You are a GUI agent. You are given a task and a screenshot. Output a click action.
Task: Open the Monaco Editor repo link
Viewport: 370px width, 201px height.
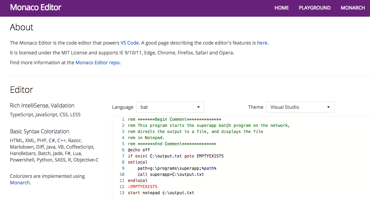pyautogui.click(x=97, y=63)
